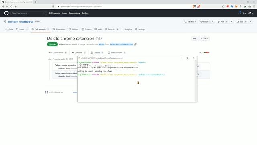Select the repository Pull requests tab
The image size is (257, 145).
coord(40,29)
